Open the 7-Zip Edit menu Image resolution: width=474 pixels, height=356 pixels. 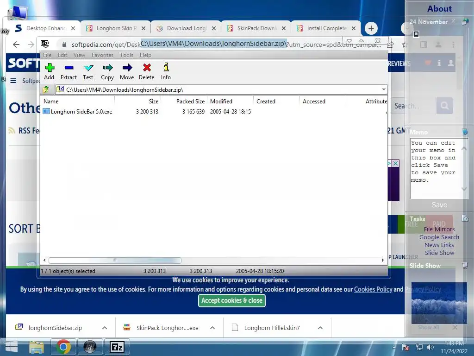[x=62, y=55]
